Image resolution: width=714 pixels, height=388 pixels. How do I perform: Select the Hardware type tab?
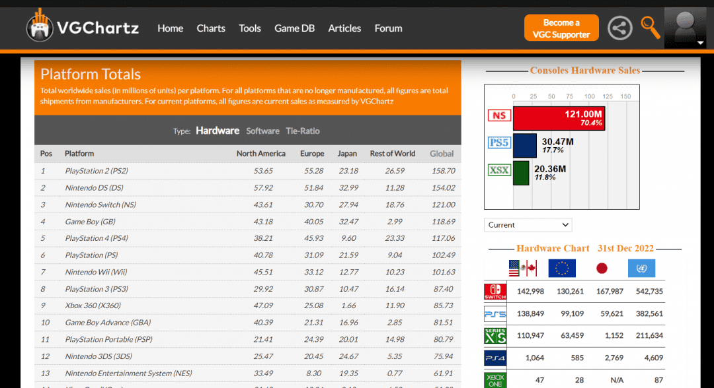(218, 131)
